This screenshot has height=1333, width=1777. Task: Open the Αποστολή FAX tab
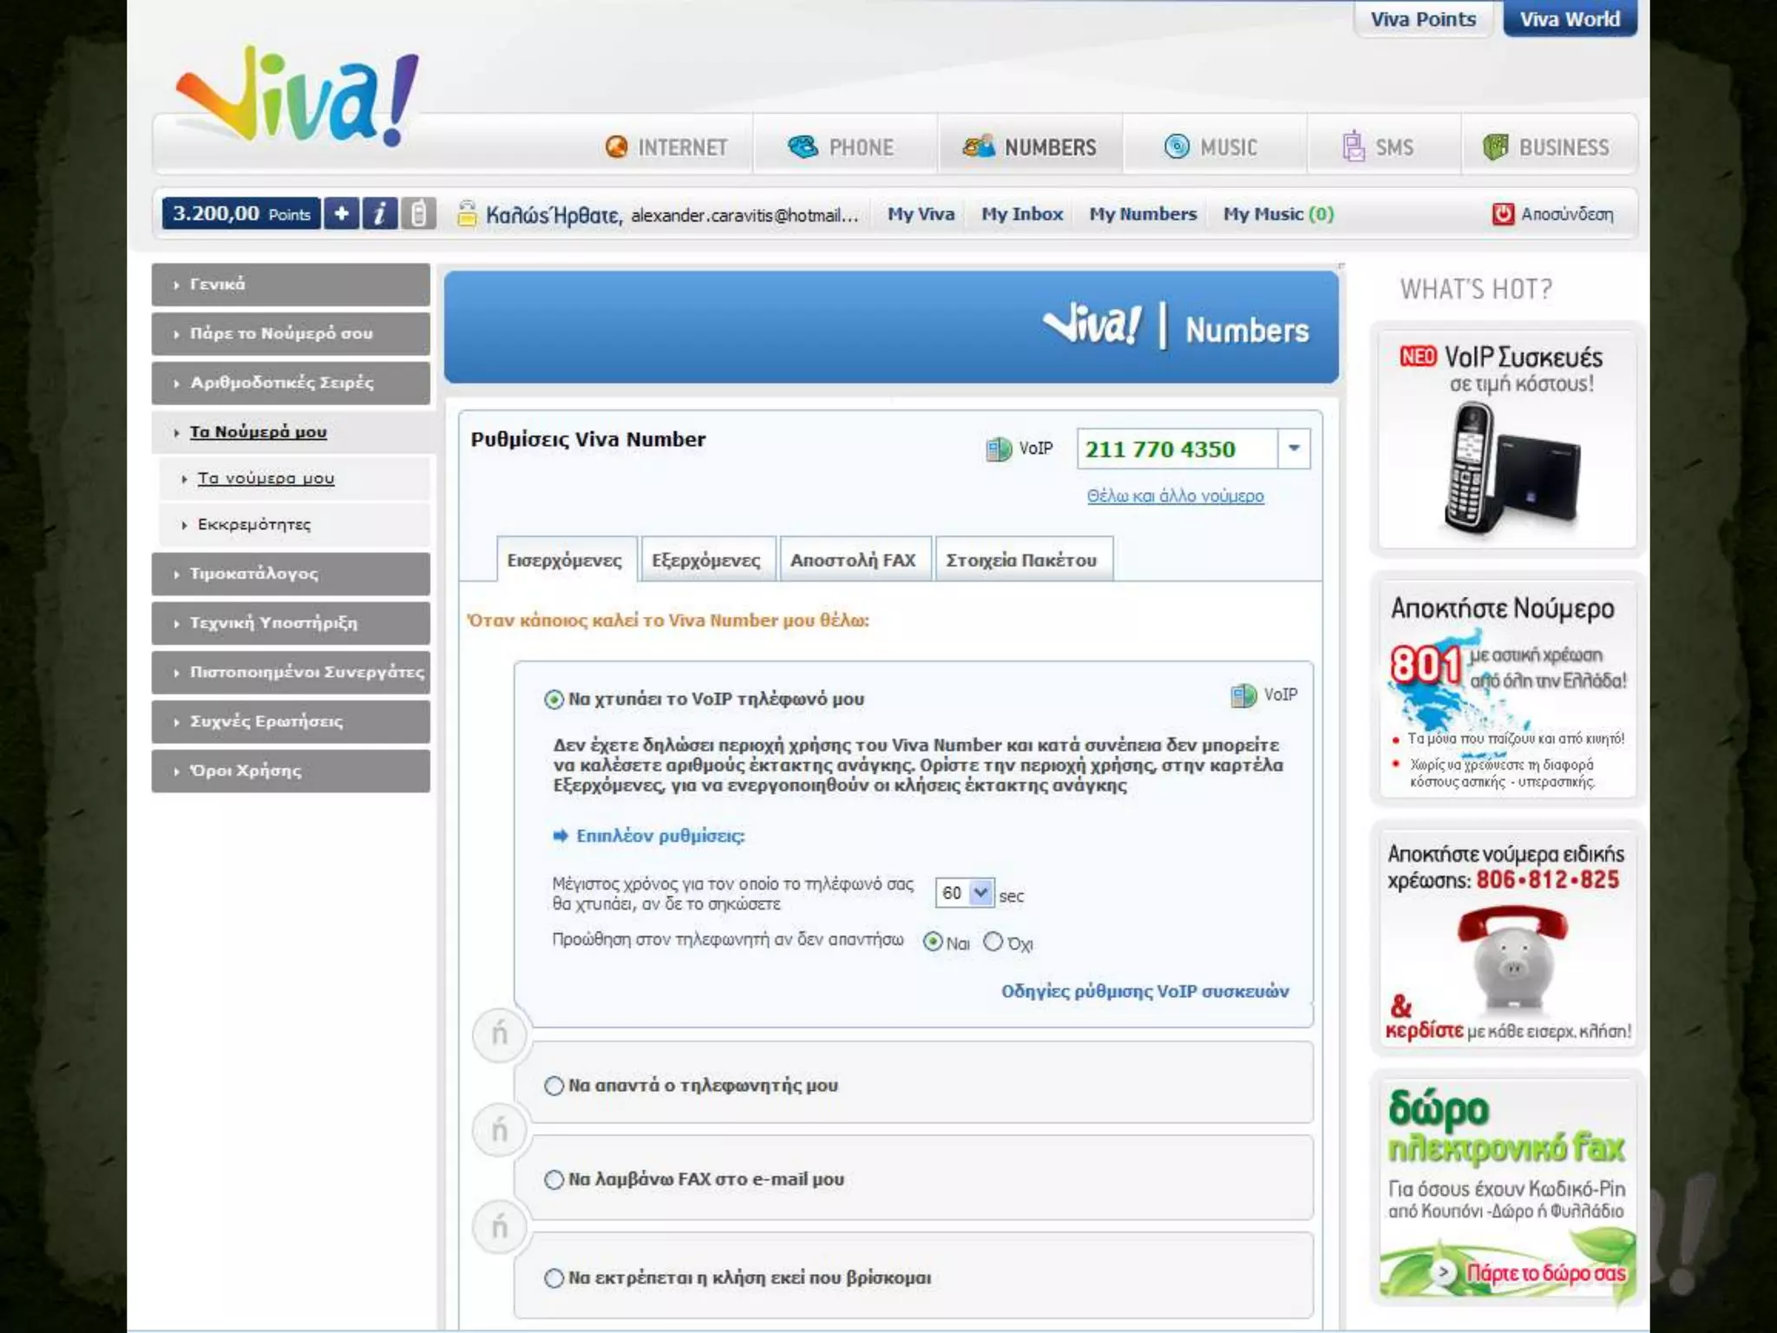tap(853, 560)
